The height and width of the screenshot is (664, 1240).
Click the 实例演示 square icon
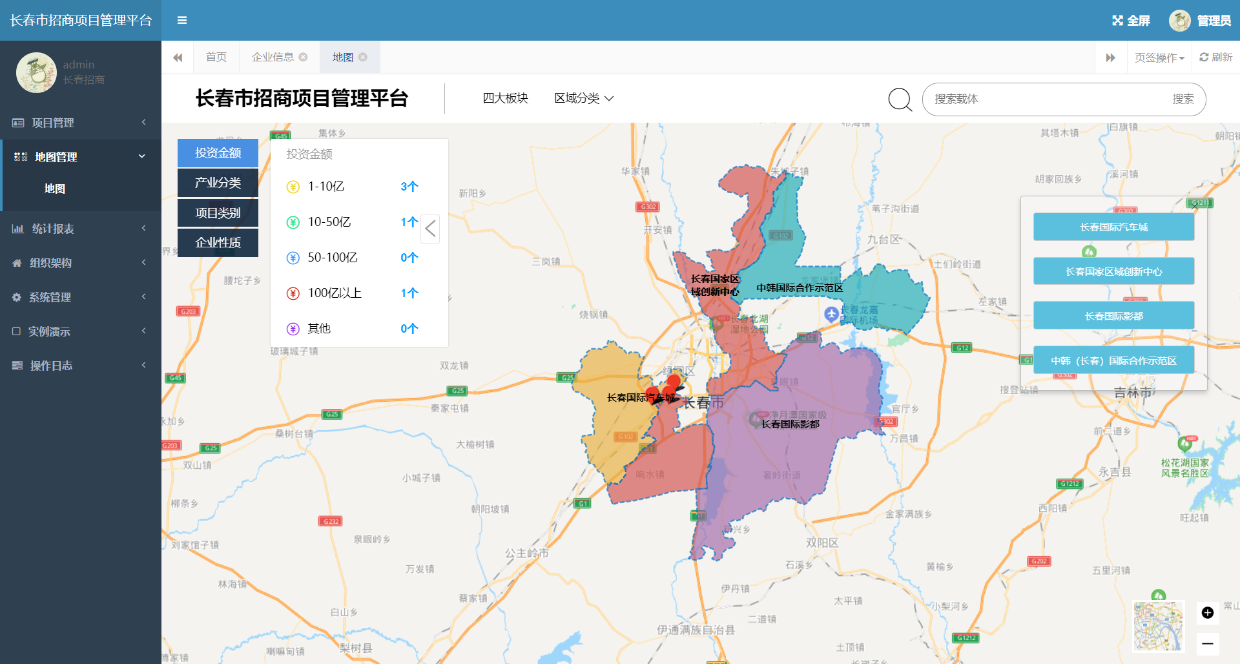click(16, 331)
